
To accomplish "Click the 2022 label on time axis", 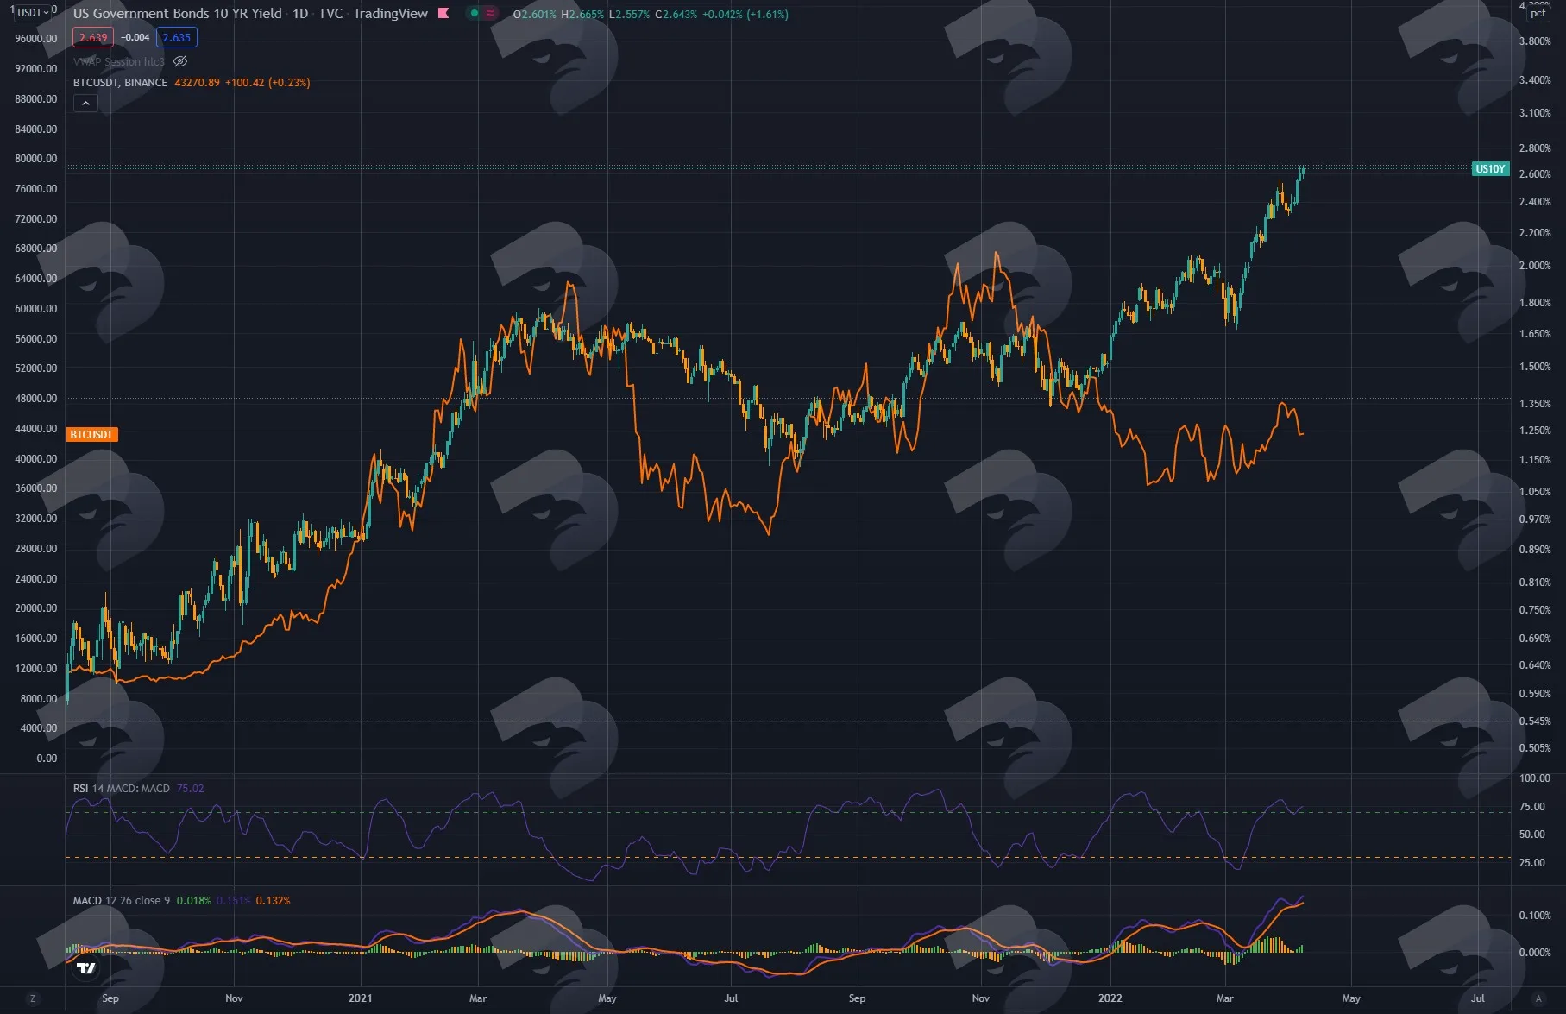I will 1110,998.
